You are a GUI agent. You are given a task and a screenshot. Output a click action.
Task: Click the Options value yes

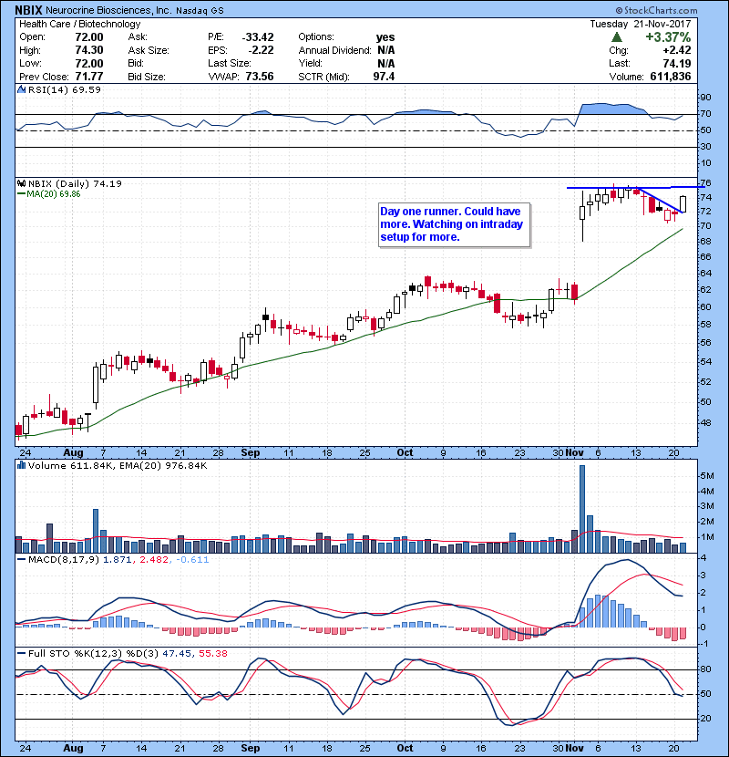point(385,37)
